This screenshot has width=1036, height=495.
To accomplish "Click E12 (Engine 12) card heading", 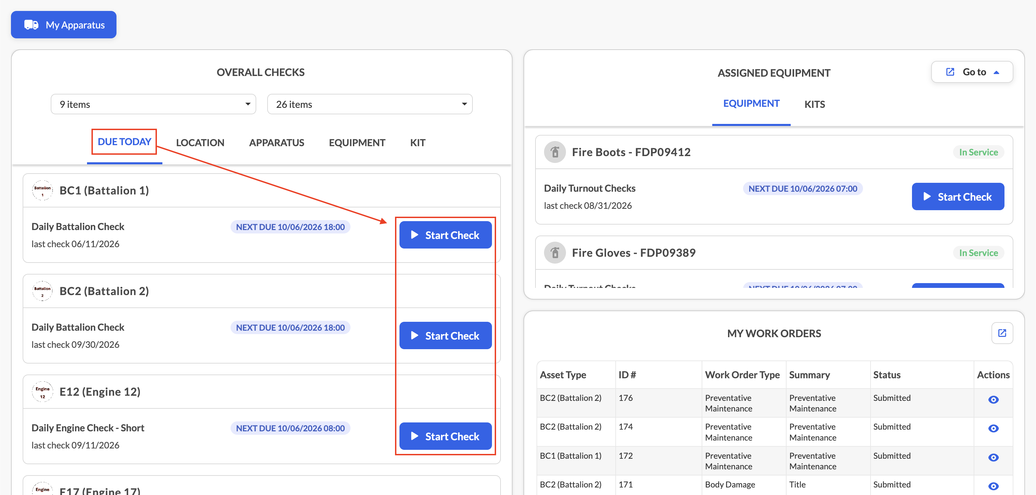I will point(100,392).
